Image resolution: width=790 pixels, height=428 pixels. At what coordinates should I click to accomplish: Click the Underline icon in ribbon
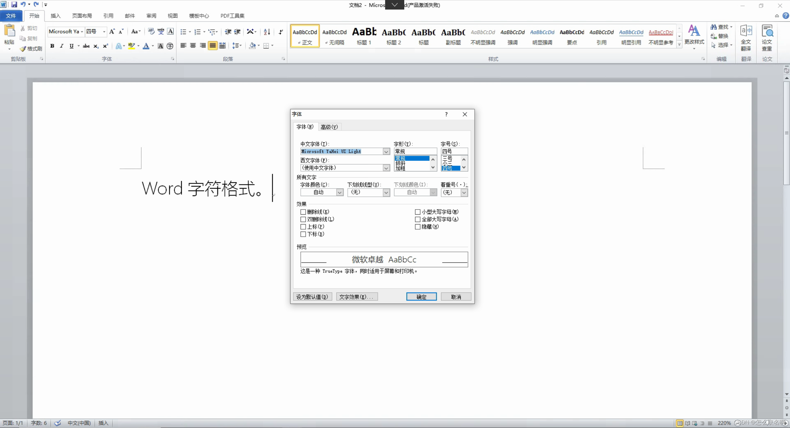point(71,46)
